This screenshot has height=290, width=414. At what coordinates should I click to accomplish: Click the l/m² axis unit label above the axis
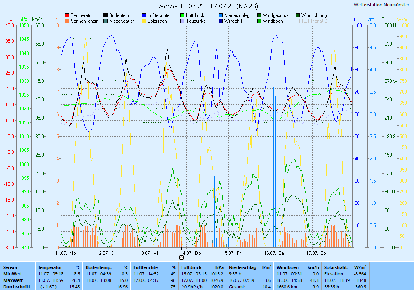[x=371, y=19]
